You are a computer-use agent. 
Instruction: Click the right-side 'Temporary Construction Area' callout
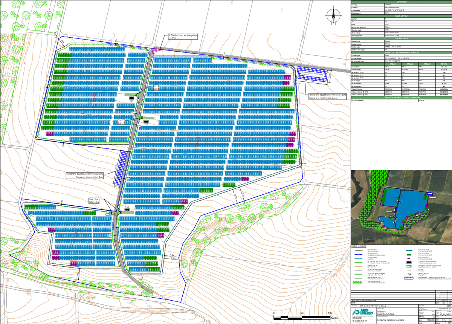click(x=327, y=96)
